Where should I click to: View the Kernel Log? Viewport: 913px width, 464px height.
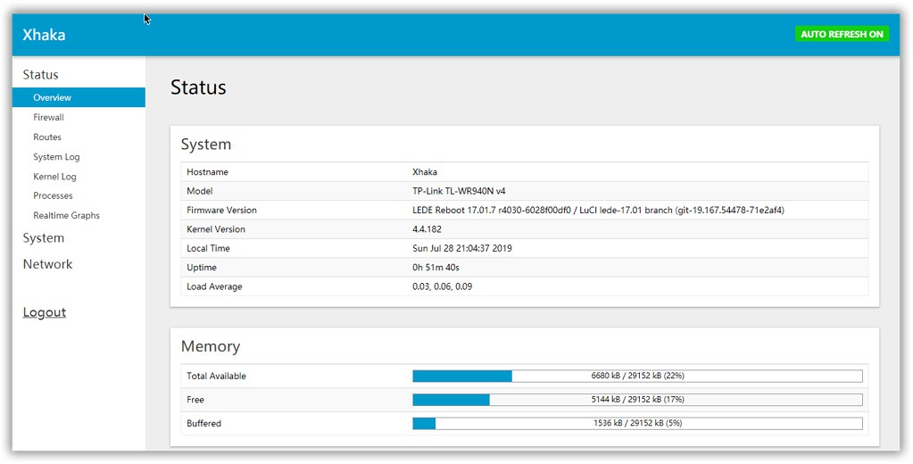pos(54,177)
